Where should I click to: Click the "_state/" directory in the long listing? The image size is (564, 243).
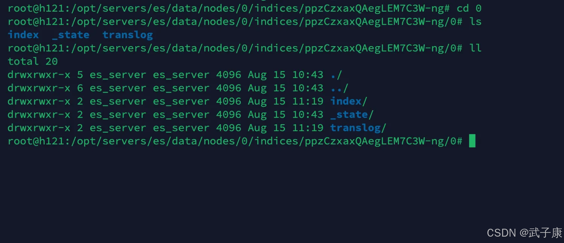point(352,114)
